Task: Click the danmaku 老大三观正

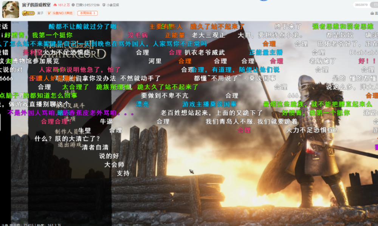Action: point(209,35)
